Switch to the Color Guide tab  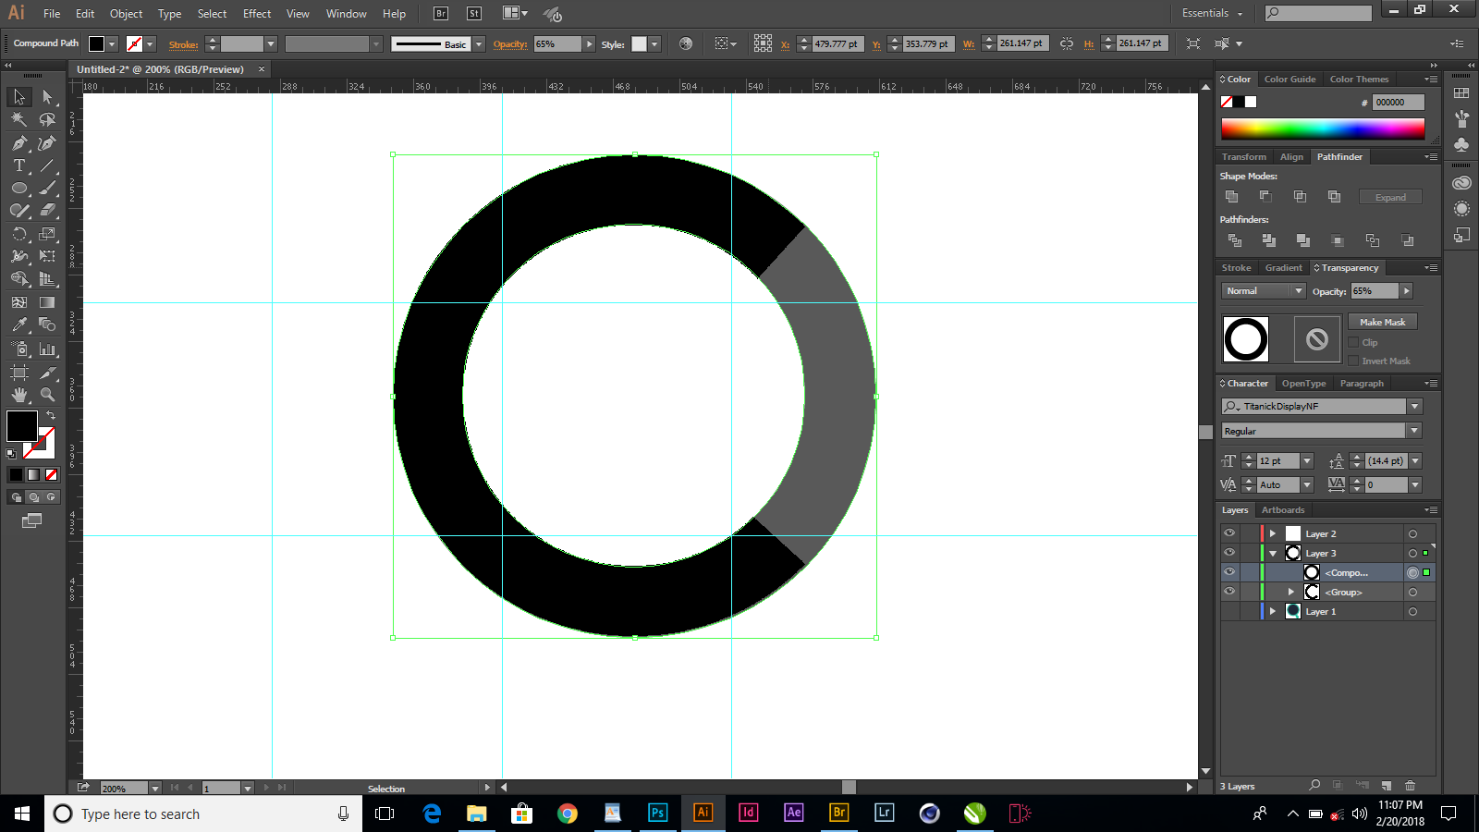click(x=1290, y=80)
